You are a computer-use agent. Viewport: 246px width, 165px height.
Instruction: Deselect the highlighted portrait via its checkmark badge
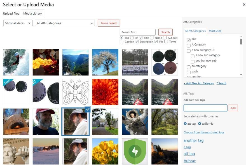(88, 110)
